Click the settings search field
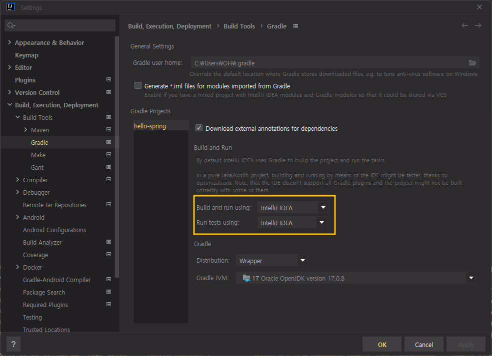Image resolution: width=492 pixels, height=356 pixels. (x=60, y=25)
